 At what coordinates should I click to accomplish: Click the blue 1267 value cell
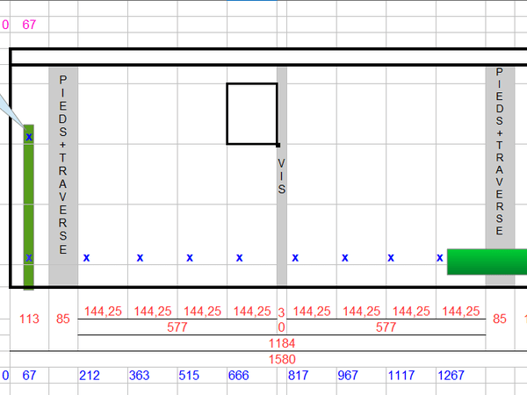(450, 377)
